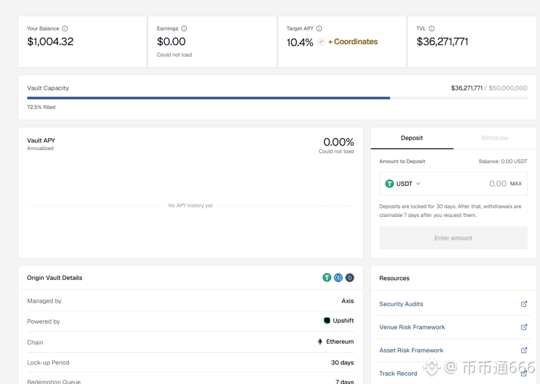Click the Enter amount button

coord(453,238)
